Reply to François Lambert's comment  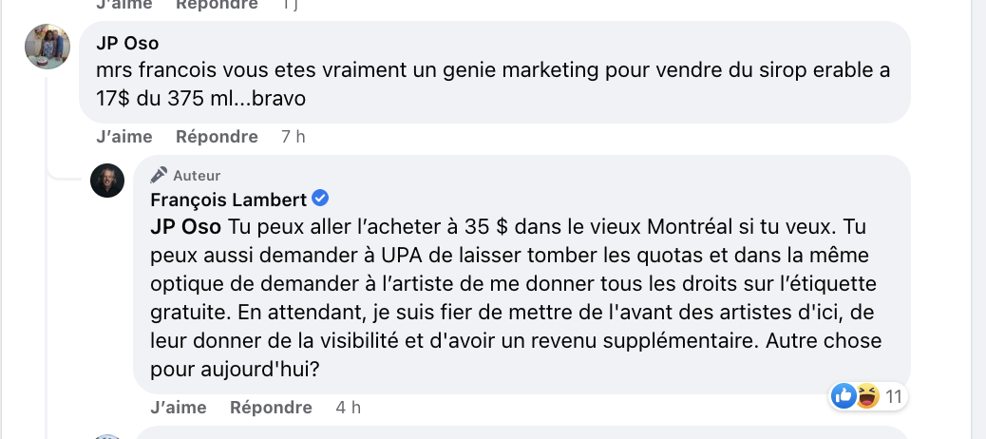point(271,408)
